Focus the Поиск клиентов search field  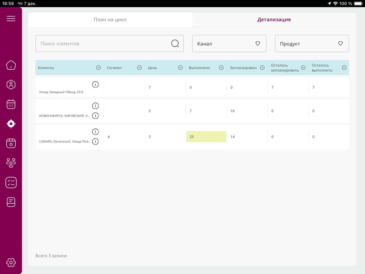point(109,43)
